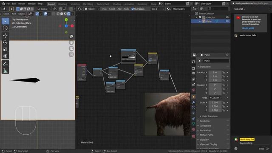
Task: Open the Render properties tab
Action: point(194,68)
